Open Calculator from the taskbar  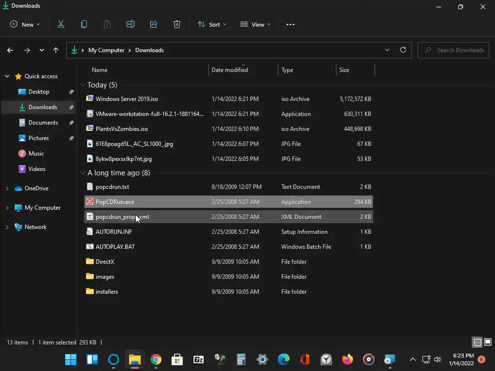pyautogui.click(x=241, y=359)
